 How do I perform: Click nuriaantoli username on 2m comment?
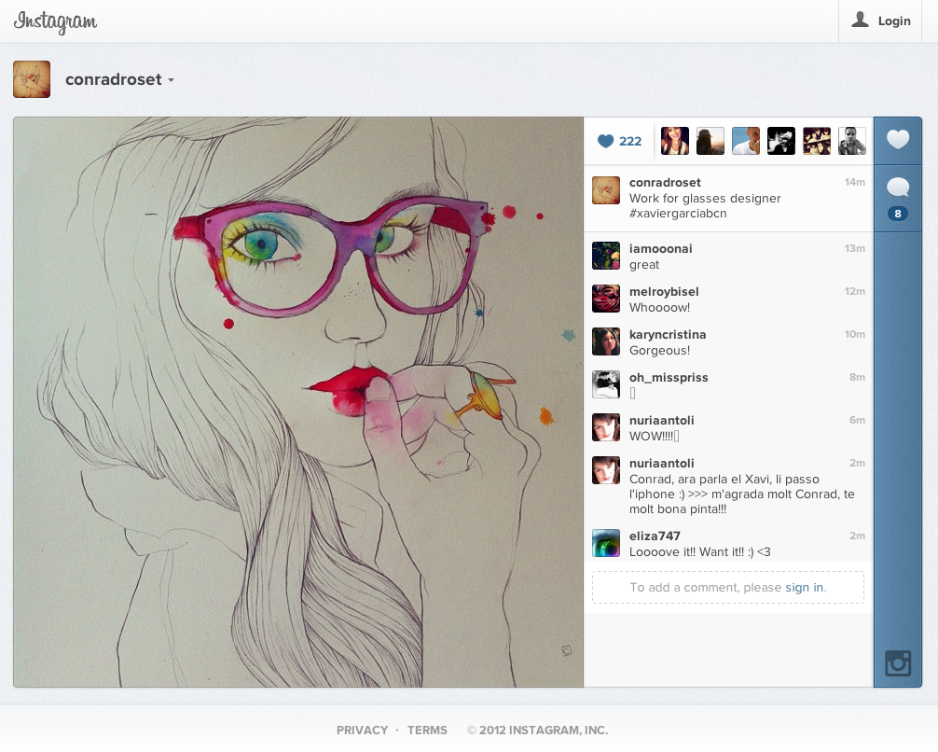click(x=662, y=464)
